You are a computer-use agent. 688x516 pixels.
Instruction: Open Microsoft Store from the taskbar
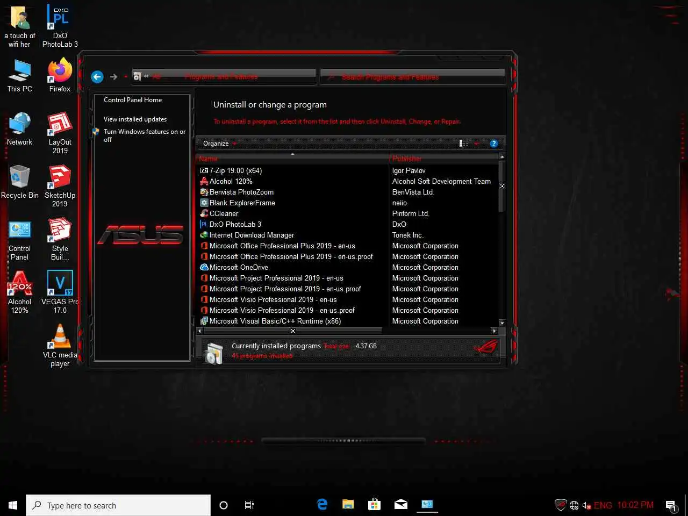click(x=374, y=505)
